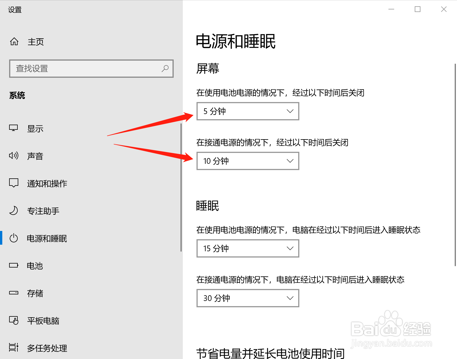The image size is (457, 359).
Task: Open the 15 分钟 battery sleep dropdown
Action: click(247, 248)
